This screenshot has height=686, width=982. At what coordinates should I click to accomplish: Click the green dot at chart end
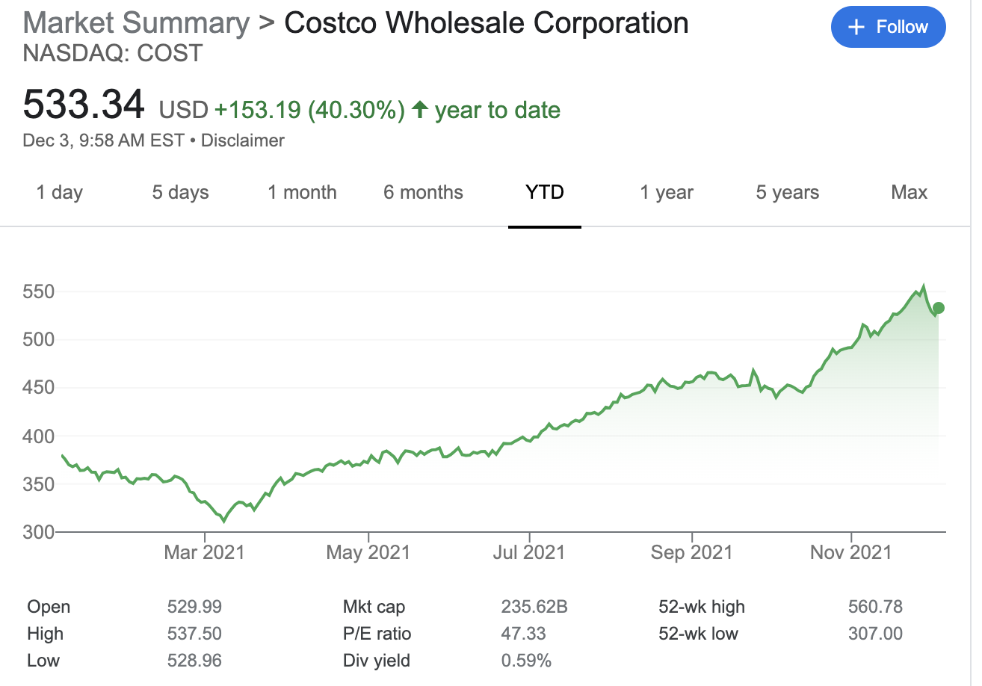click(939, 308)
